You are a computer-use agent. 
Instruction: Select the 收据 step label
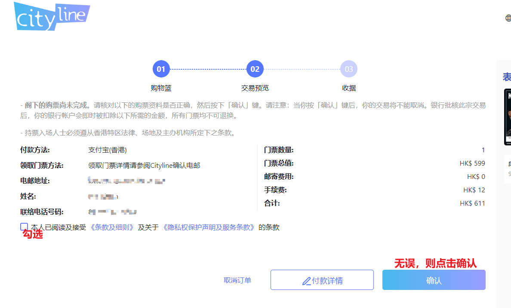click(348, 88)
